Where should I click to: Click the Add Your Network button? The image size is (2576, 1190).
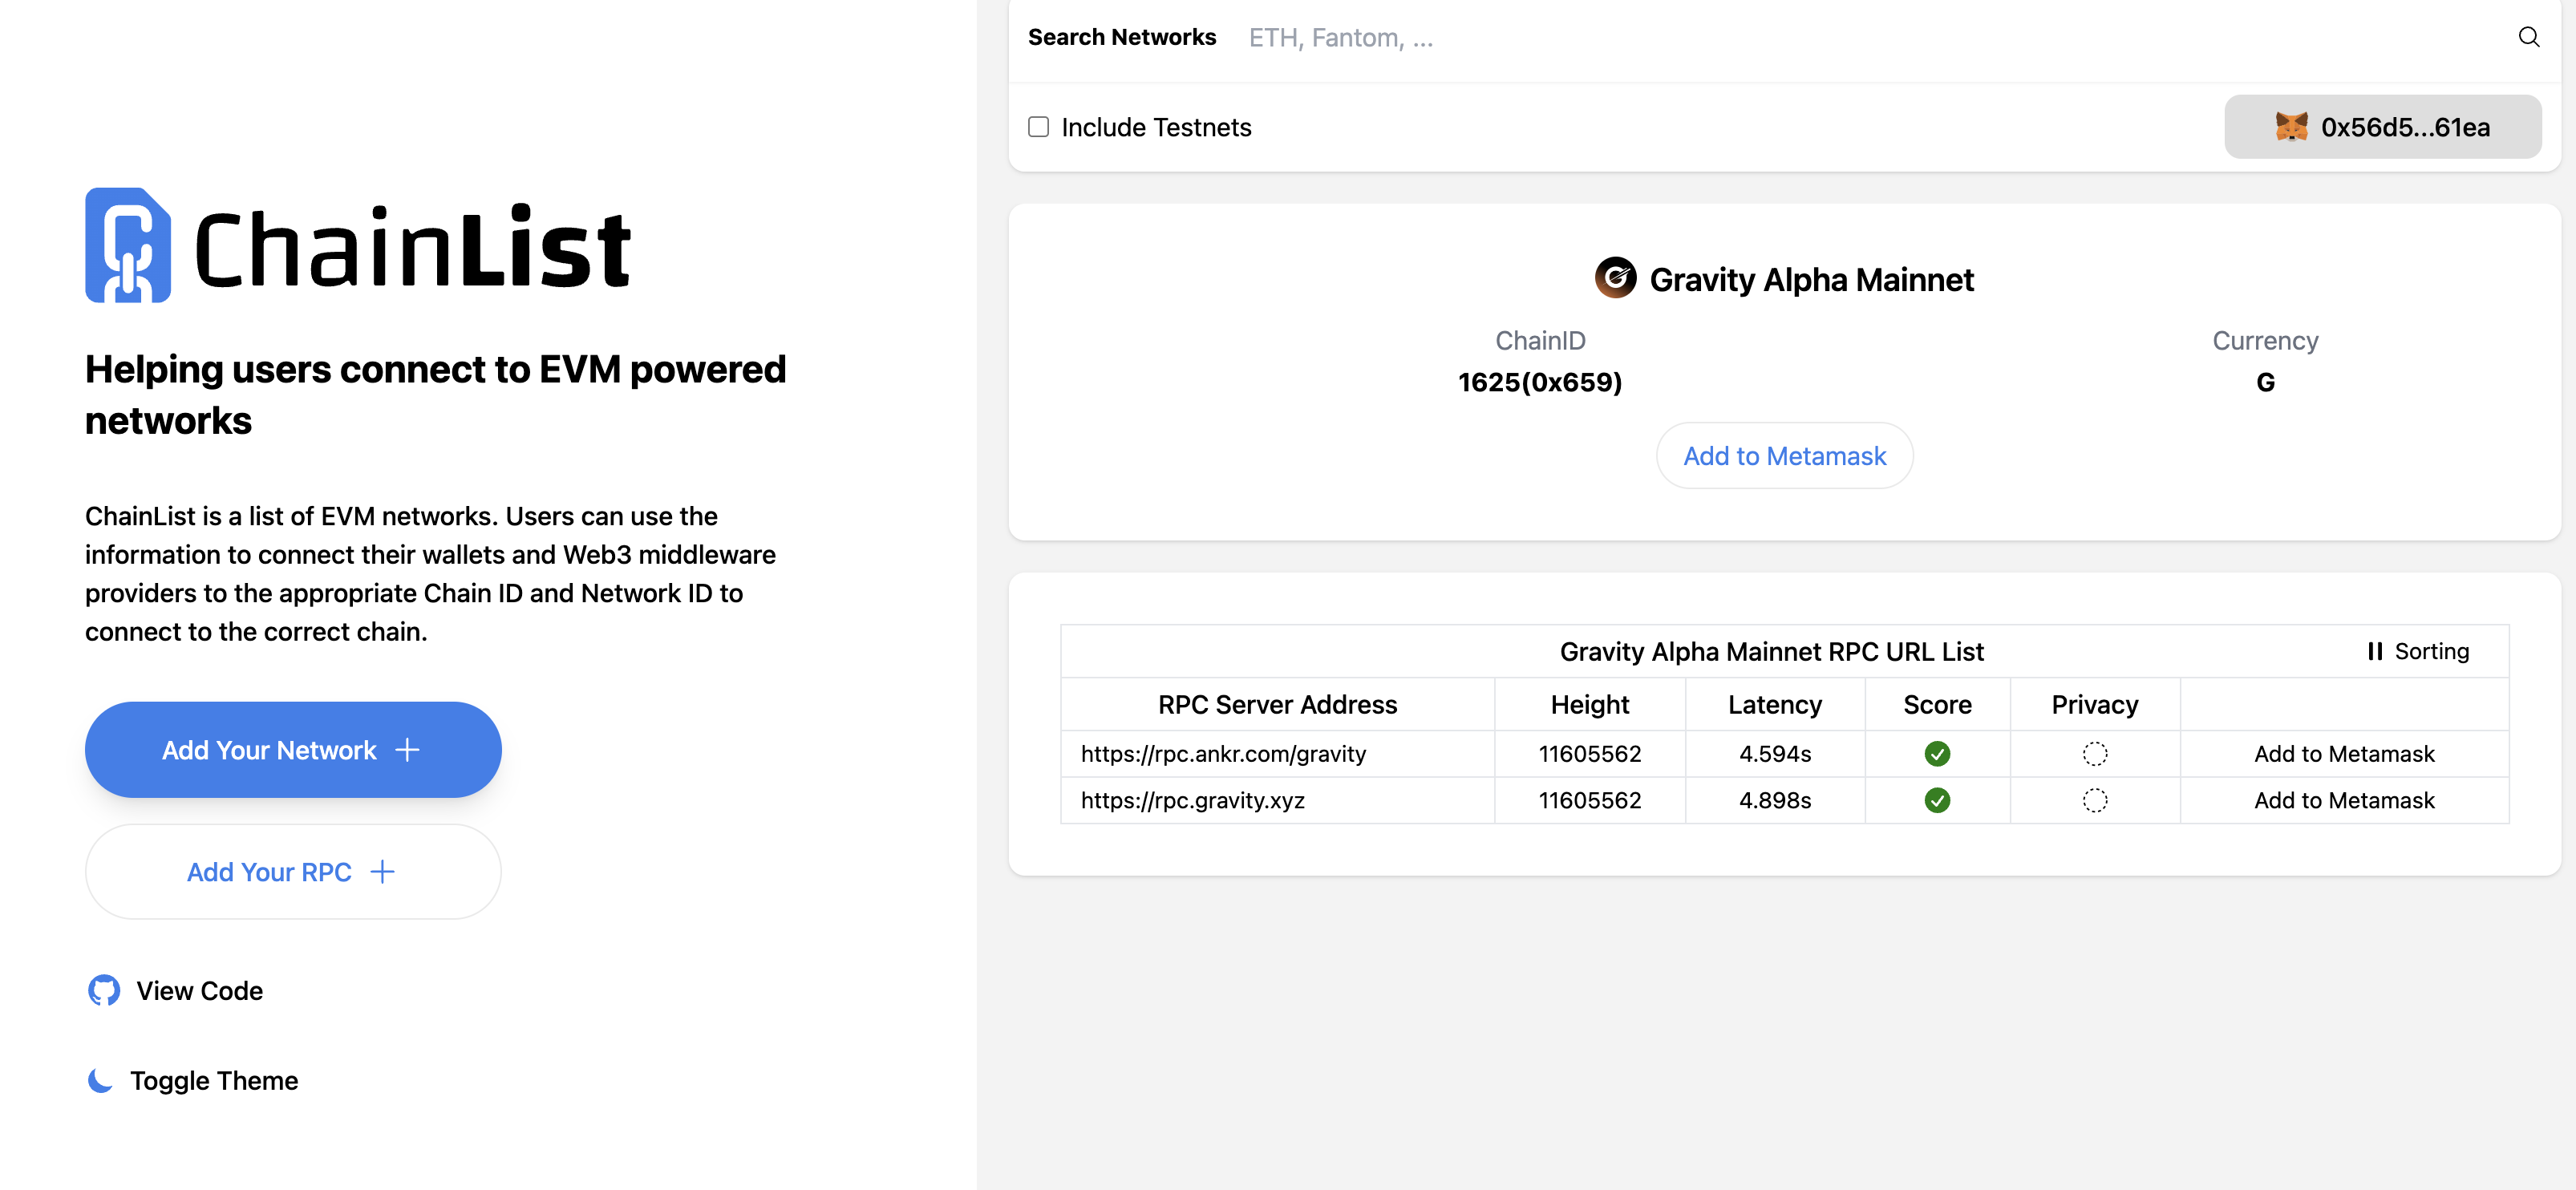tap(293, 750)
